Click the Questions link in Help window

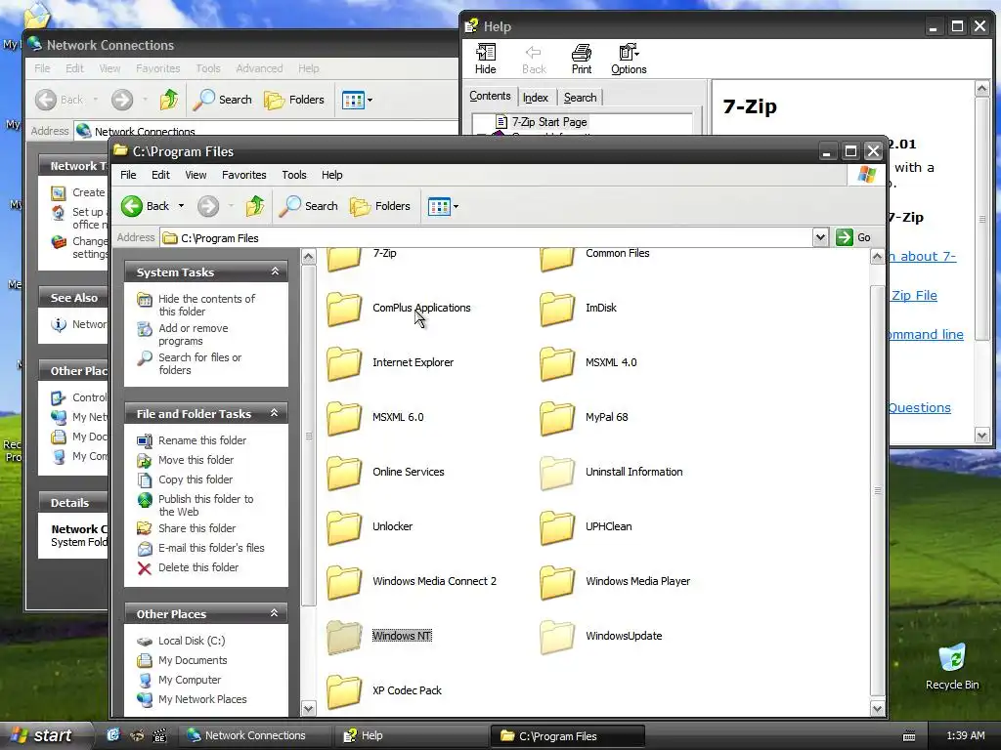[919, 408]
